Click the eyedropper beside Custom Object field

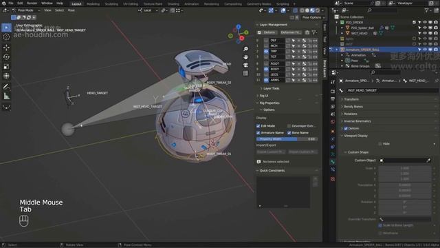coord(428,161)
